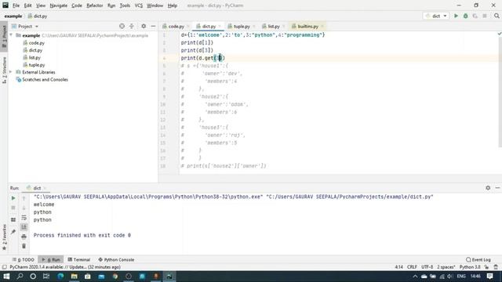Viewport: 502px width, 282px height.
Task: Select tuple.py in project tree
Action: pos(37,65)
